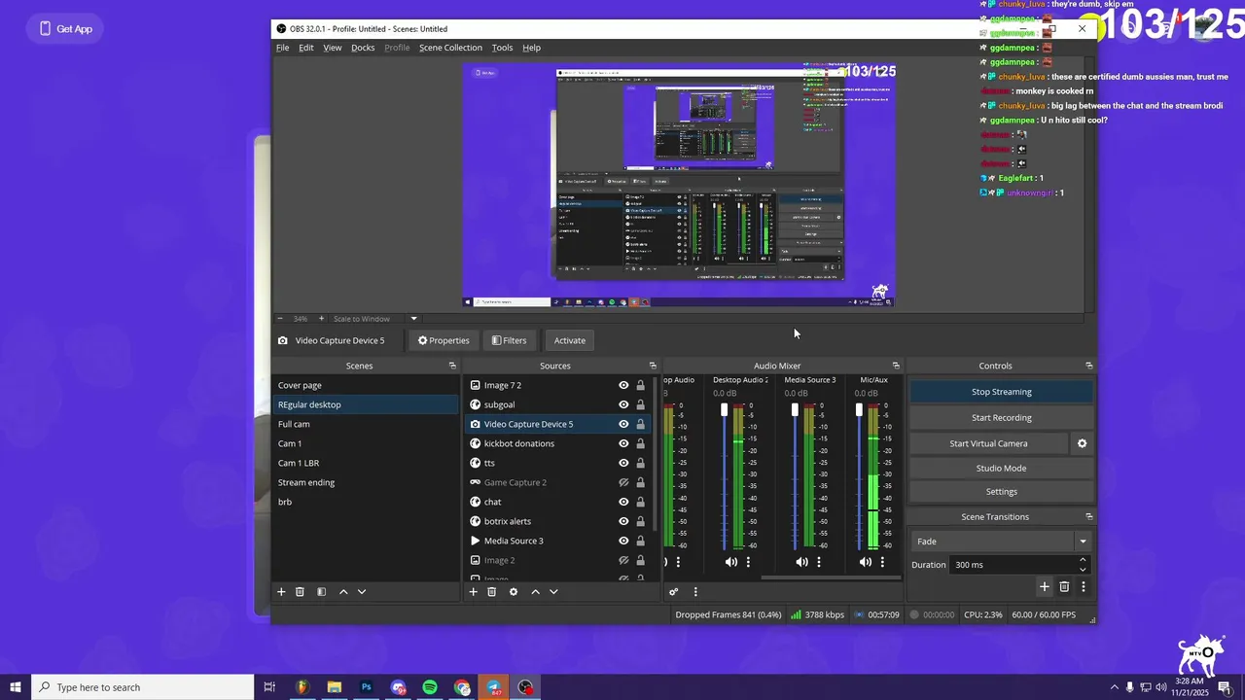Open the Edit menu
This screenshot has width=1245, height=700.
(x=306, y=48)
